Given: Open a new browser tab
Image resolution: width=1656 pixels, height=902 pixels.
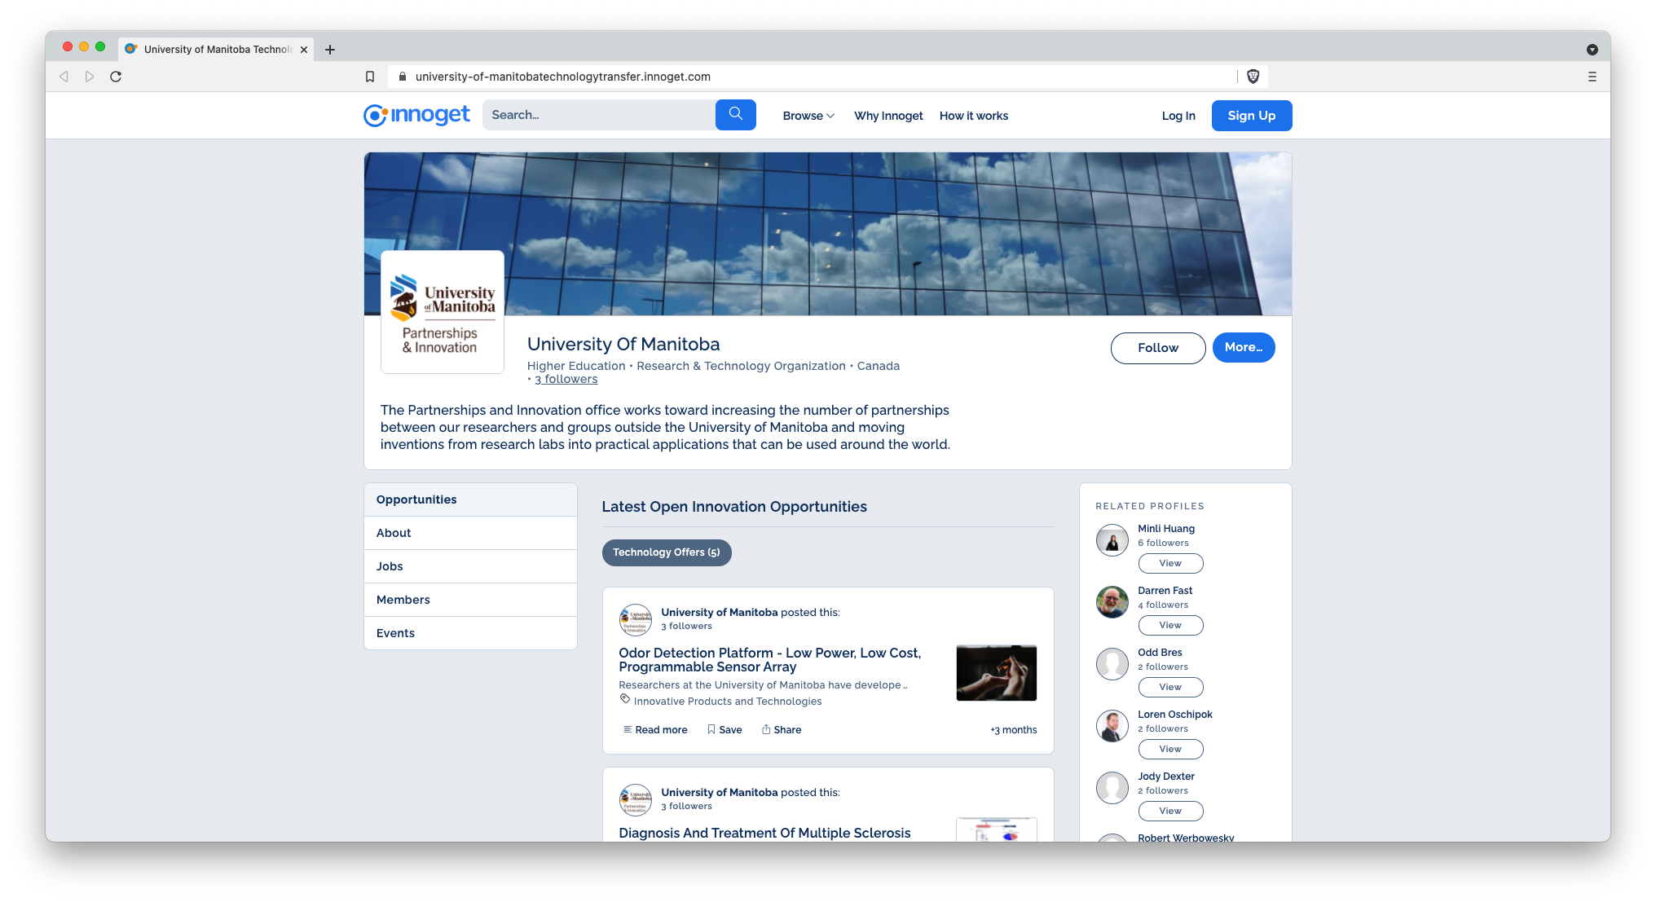Looking at the screenshot, I should click(x=330, y=50).
